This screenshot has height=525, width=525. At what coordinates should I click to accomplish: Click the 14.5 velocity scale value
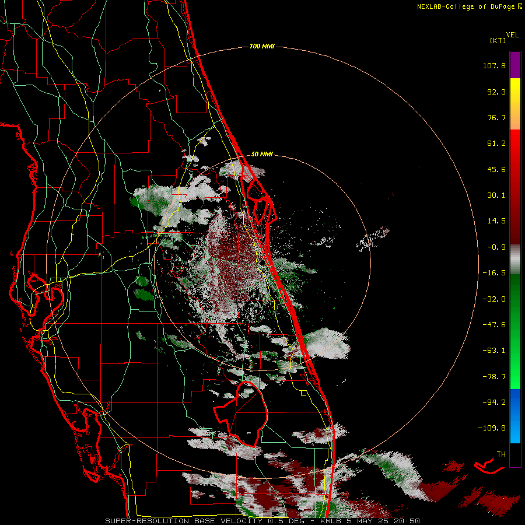coord(496,221)
